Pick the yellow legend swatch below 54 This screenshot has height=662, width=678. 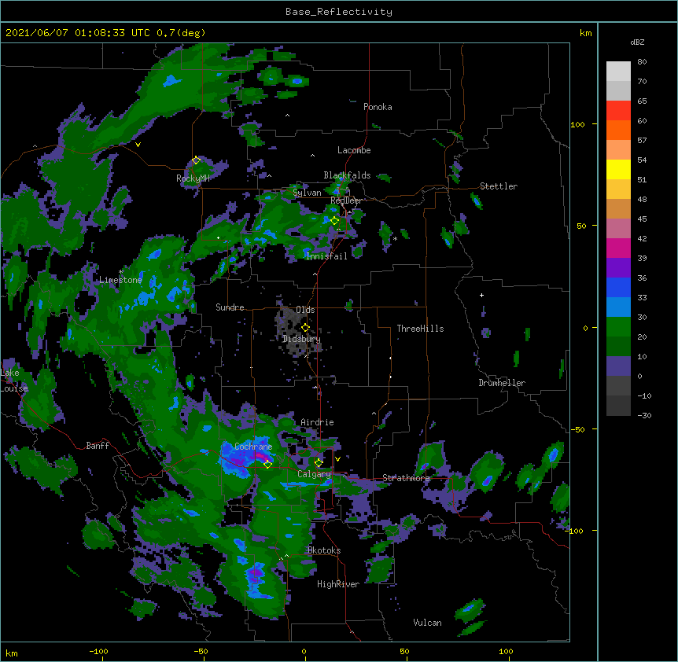click(x=618, y=169)
